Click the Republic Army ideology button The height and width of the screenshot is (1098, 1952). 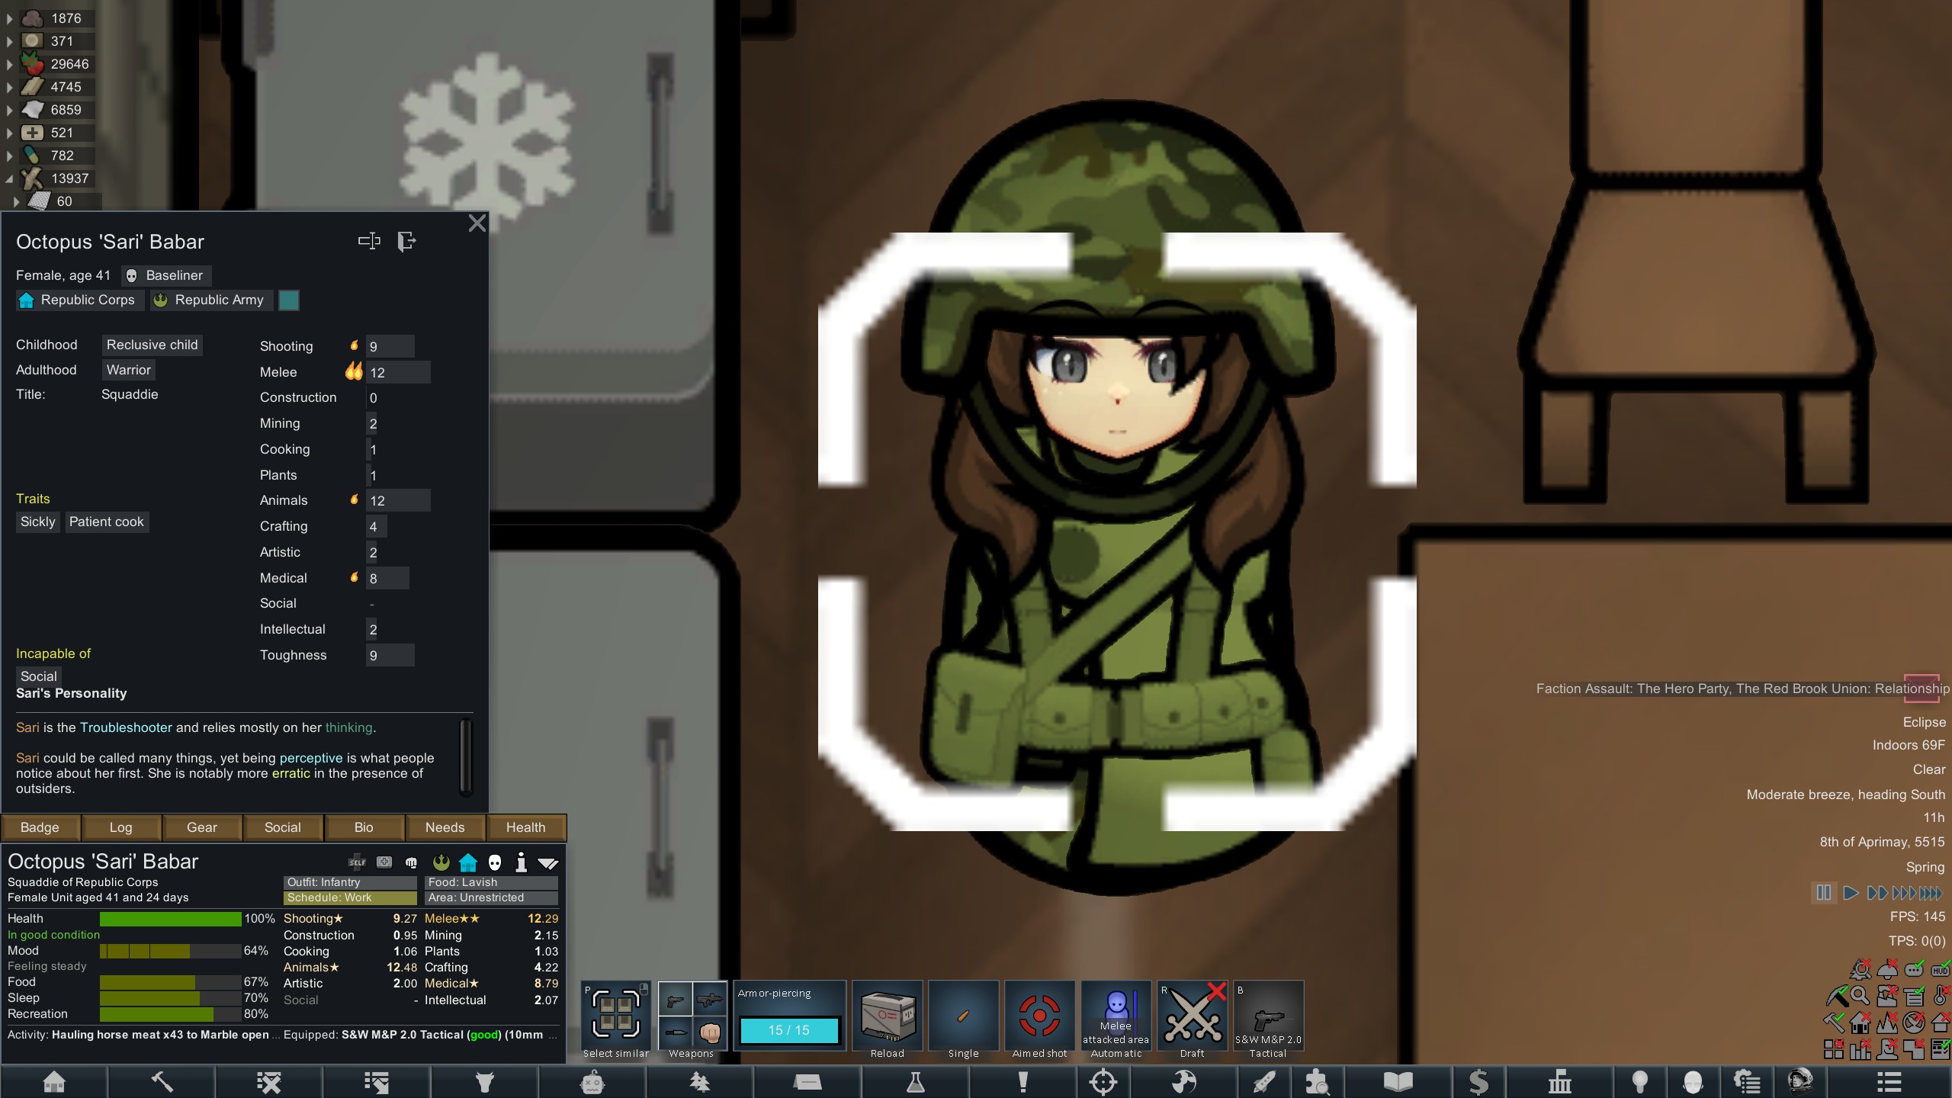[210, 300]
